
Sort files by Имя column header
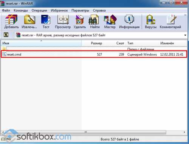41,43
